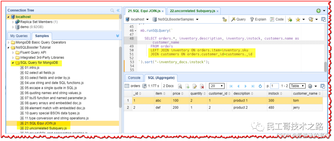Click the edit document pencil icon
Screen dimensions: 334x141
pyautogui.click(x=195, y=86)
